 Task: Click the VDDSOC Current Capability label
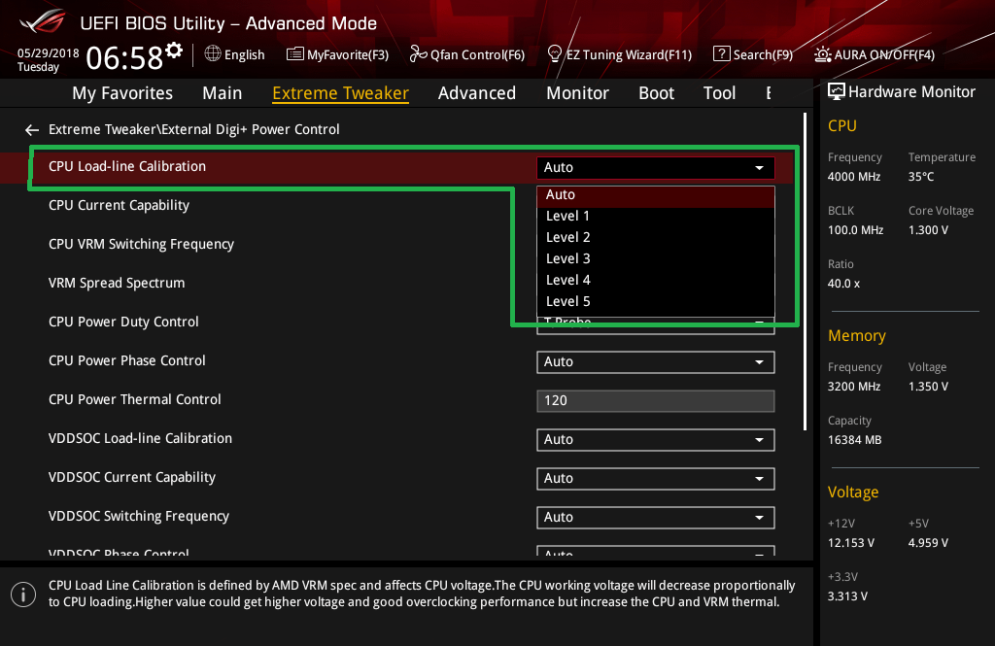coord(132,477)
